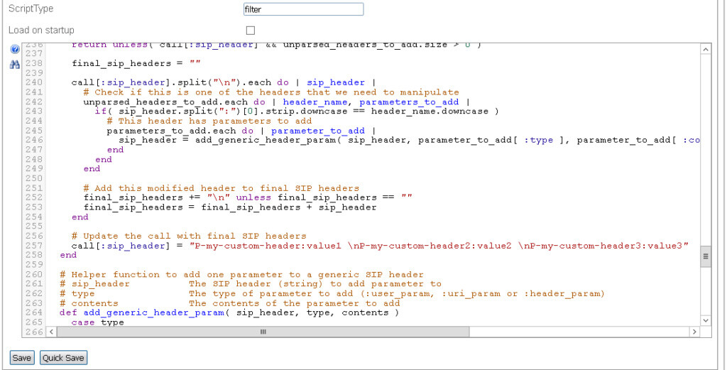Click line 238 final_sip_headers assignment
727x370 pixels.
coord(136,63)
